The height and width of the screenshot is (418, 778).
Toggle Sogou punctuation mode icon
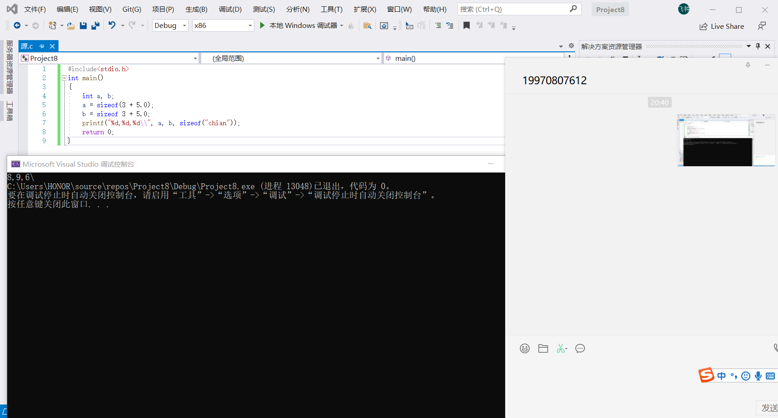coord(734,376)
